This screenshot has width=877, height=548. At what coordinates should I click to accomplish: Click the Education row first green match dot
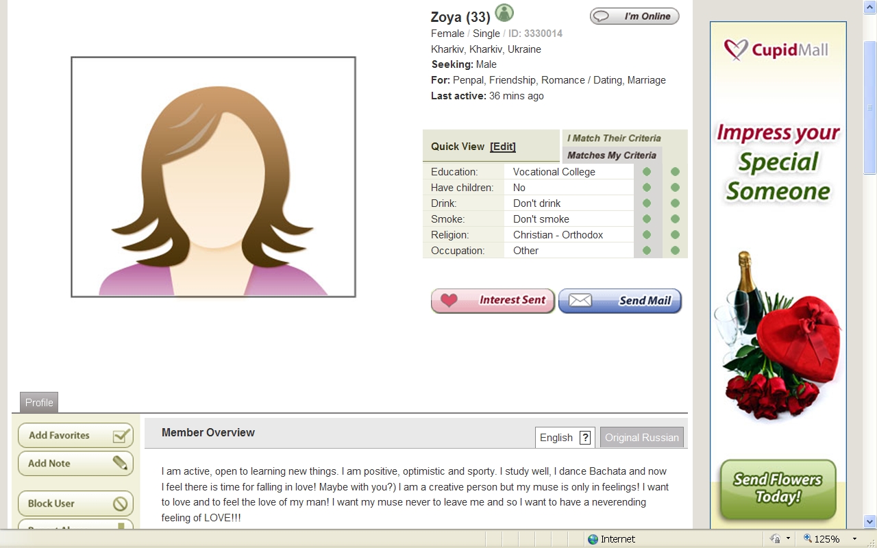647,172
